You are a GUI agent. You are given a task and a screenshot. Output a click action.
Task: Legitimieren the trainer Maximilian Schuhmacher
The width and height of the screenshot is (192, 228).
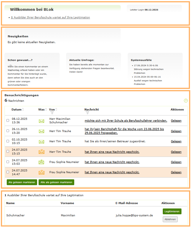point(172,211)
